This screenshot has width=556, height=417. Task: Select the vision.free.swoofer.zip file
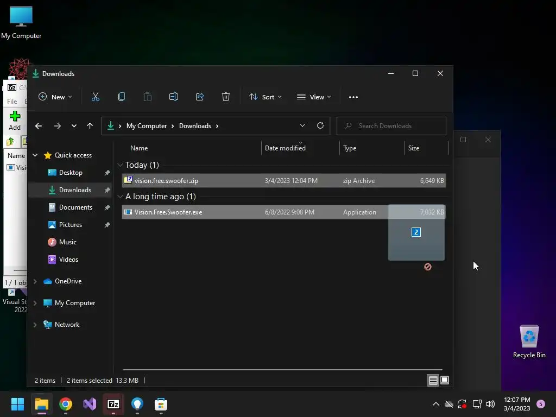coord(283,180)
